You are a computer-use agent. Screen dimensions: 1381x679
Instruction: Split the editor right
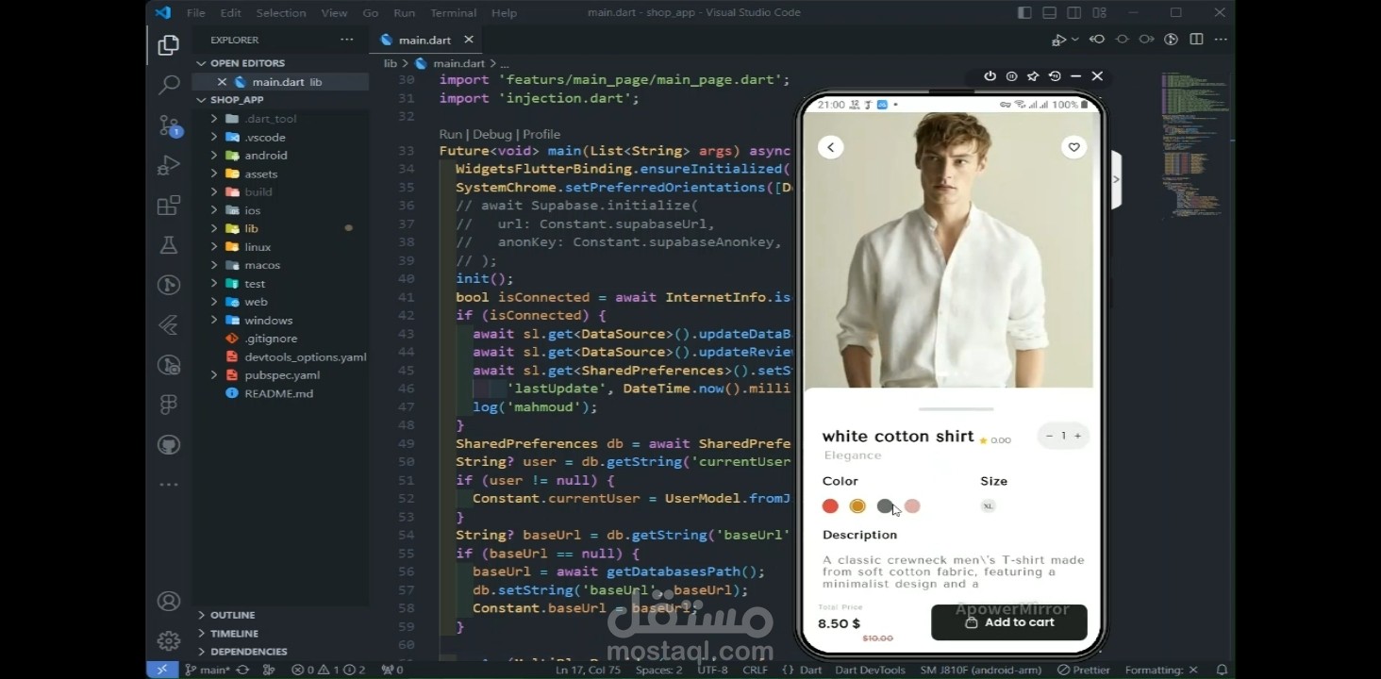click(1196, 40)
